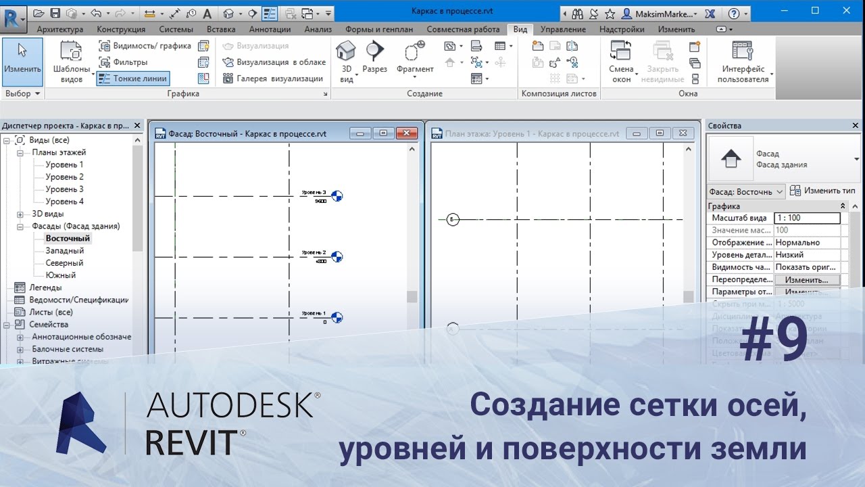Image resolution: width=865 pixels, height=487 pixels.
Task: Click the Save icon in quick access toolbar
Action: pyautogui.click(x=55, y=13)
